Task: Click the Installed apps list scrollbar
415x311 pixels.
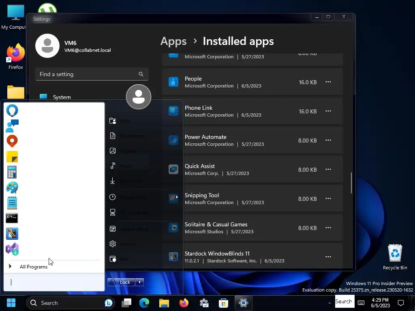Action: [x=351, y=183]
